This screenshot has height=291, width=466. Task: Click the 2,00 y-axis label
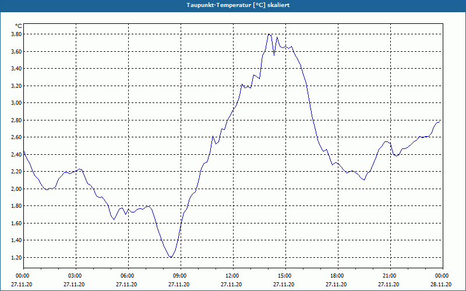[x=16, y=189]
